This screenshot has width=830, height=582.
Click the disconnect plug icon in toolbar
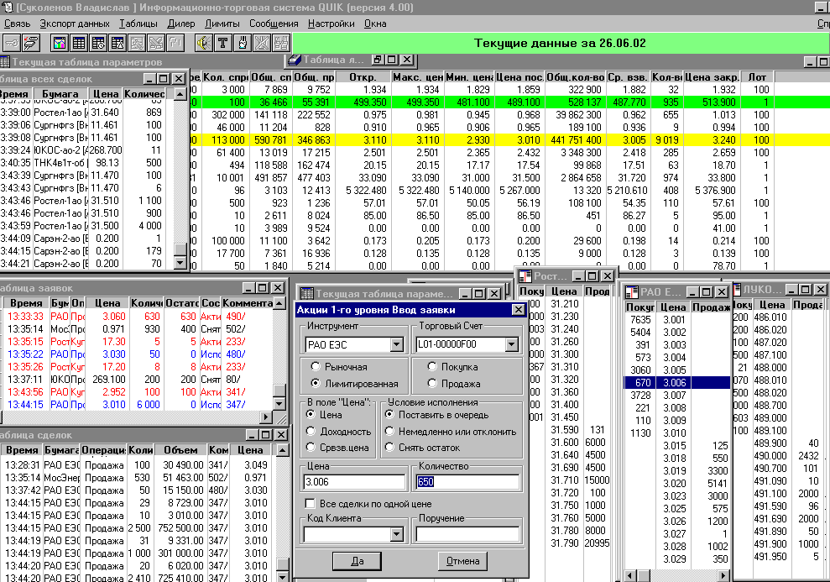coord(31,42)
